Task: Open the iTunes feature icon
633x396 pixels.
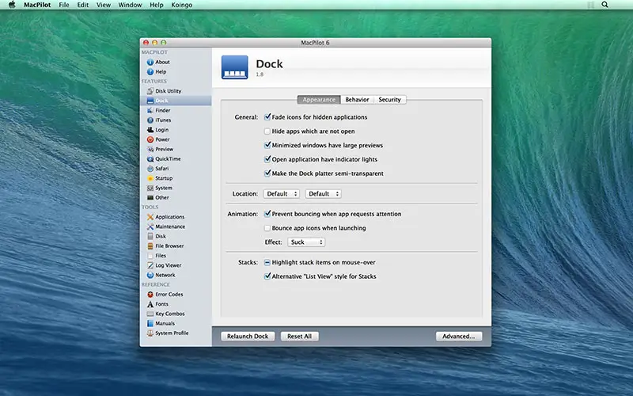Action: tap(150, 120)
